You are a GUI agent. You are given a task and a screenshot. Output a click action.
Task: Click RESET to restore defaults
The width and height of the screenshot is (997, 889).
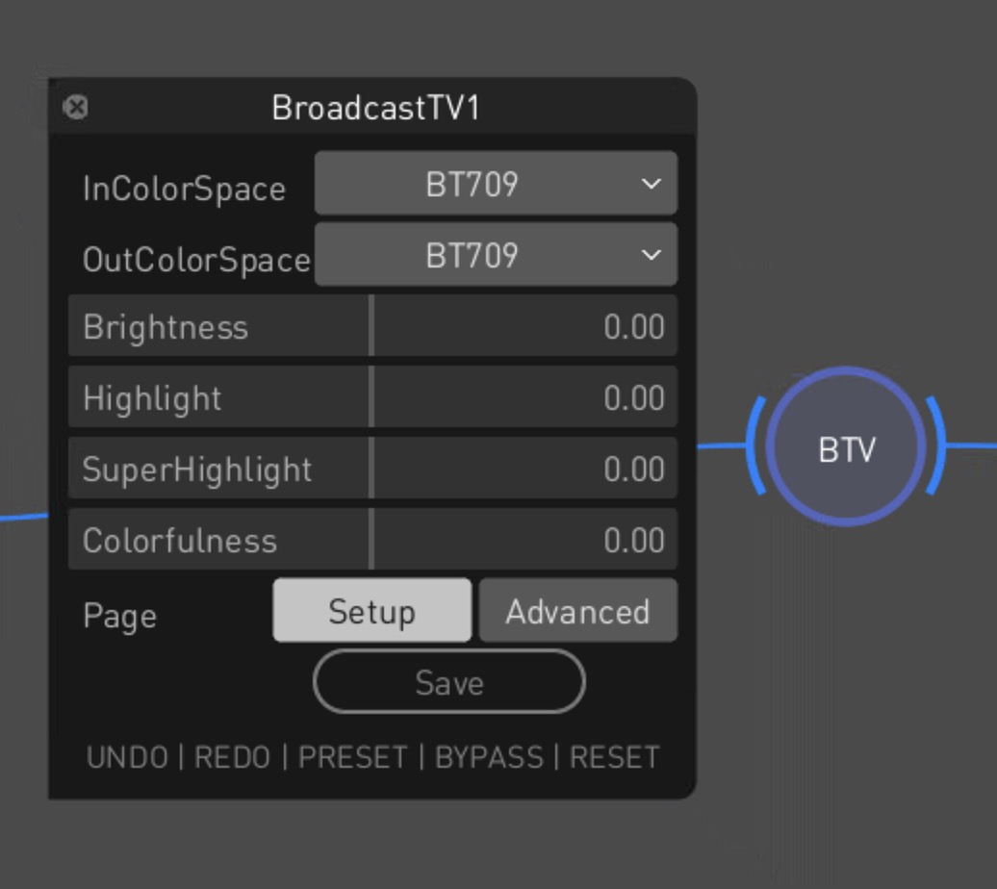click(614, 757)
